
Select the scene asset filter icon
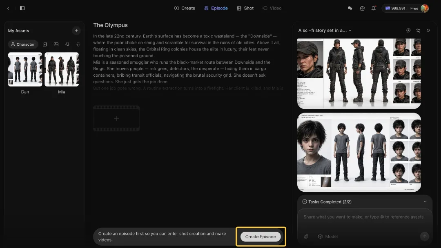click(45, 44)
